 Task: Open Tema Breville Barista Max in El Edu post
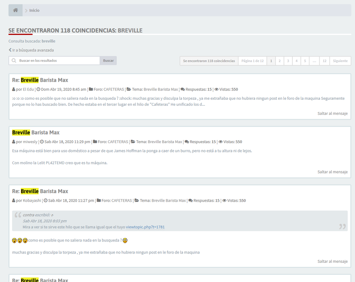[161, 90]
